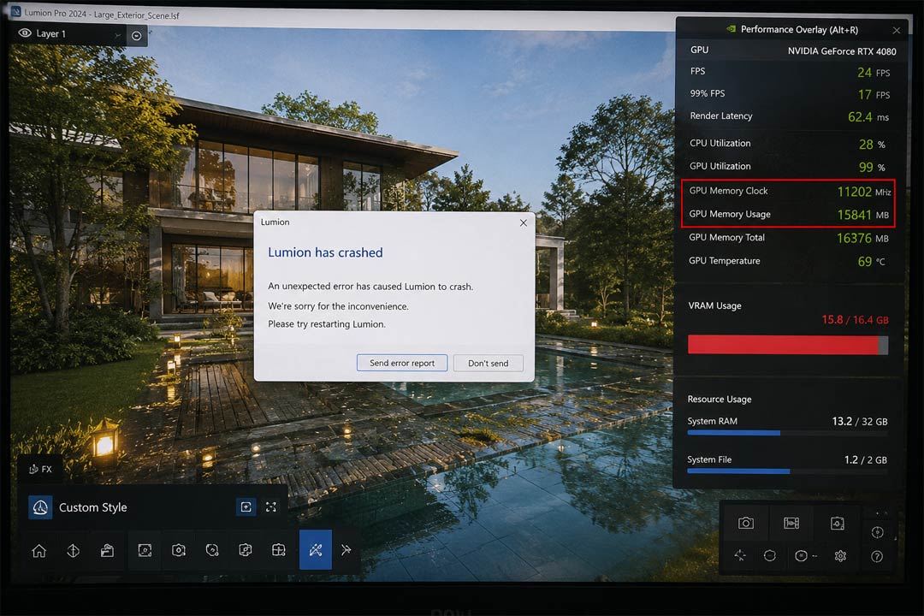Viewport: 924px width, 616px height.
Task: Click the overlapping squares swap icon
Action: (246, 550)
